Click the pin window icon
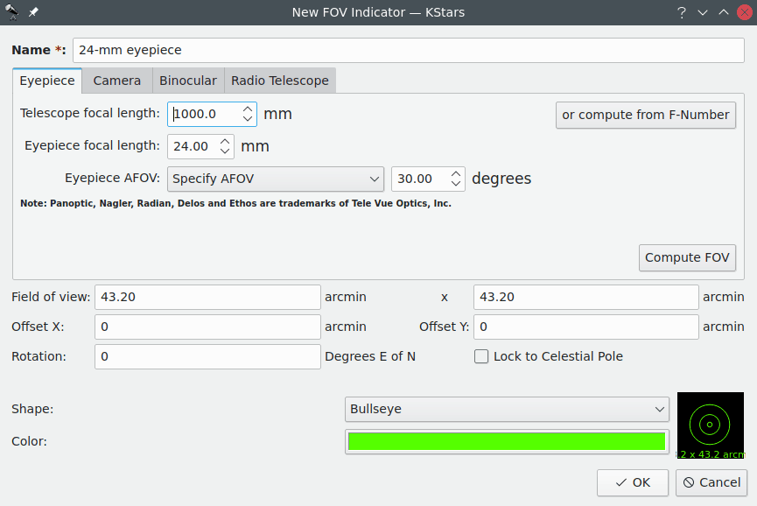The height and width of the screenshot is (506, 757). point(33,12)
